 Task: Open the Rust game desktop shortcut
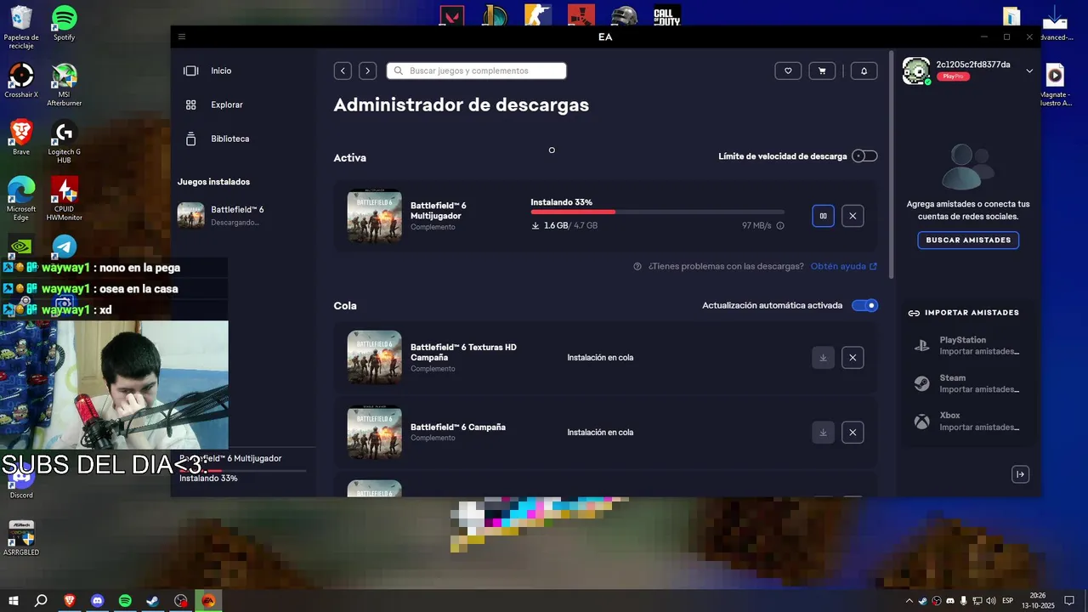click(581, 15)
